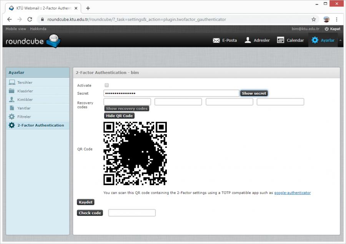Click the code verification input field
The width and height of the screenshot is (346, 244).
132,213
